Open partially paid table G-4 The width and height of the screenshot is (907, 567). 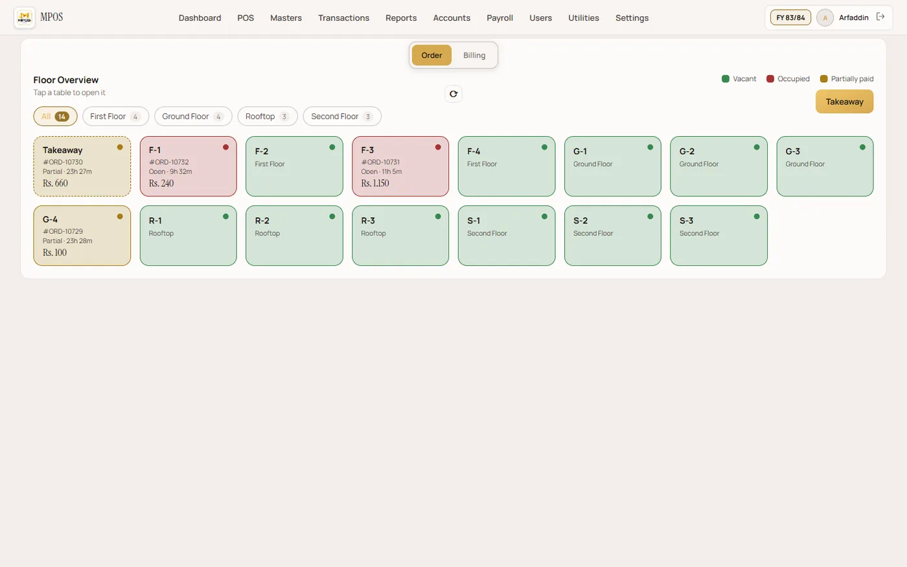(x=82, y=236)
